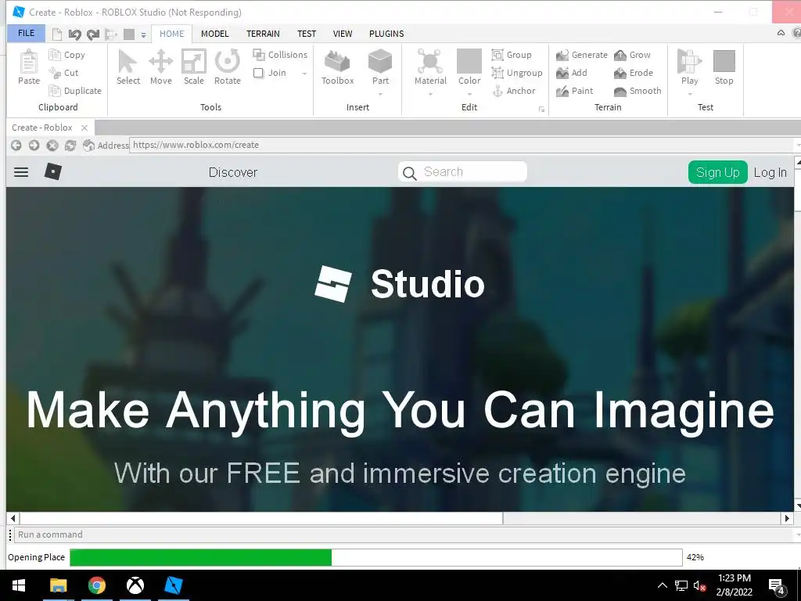This screenshot has width=801, height=601.
Task: Toggle Collisions in Tools group
Action: [x=280, y=55]
